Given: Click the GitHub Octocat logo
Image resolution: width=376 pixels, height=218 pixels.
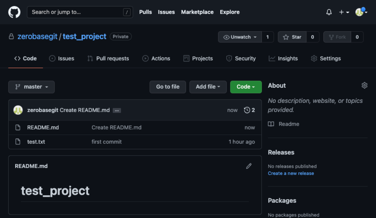Looking at the screenshot, I should pyautogui.click(x=14, y=12).
